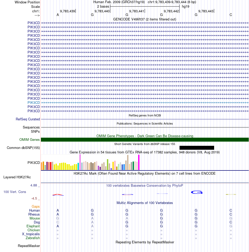Click base C in the Human alignment row

[x=231, y=211]
